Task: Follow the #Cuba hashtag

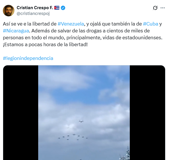Action: pyautogui.click(x=150, y=24)
